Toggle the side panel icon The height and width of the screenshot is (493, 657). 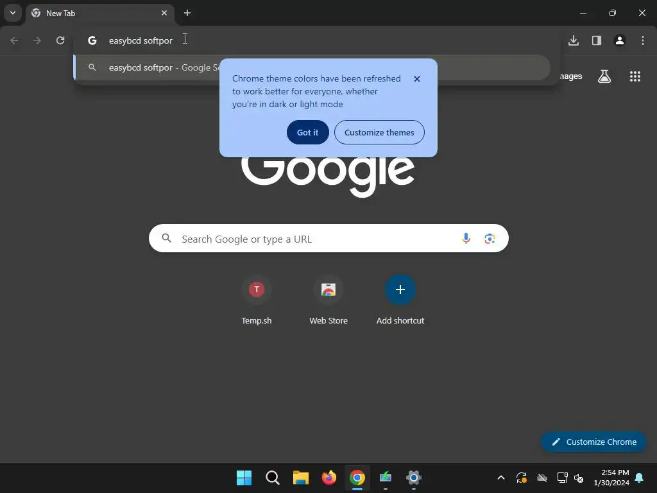[597, 40]
